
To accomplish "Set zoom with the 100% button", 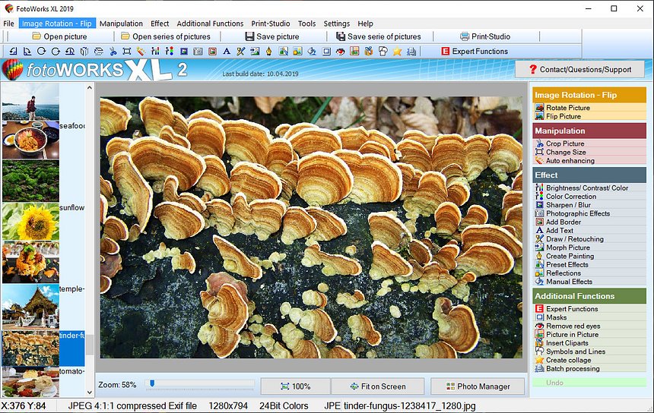I will tap(296, 386).
